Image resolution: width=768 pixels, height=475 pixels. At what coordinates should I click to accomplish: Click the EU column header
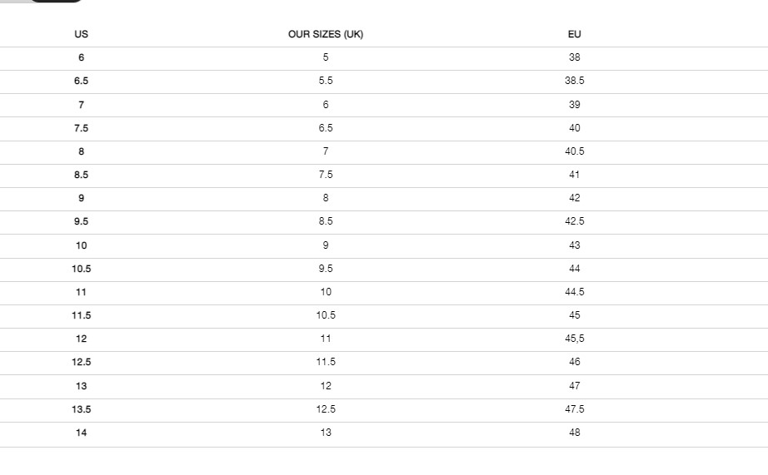[575, 34]
